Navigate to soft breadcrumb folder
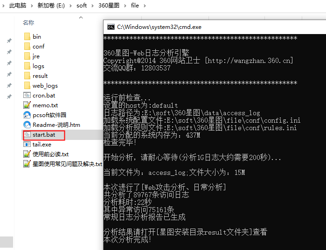 (x=82, y=6)
